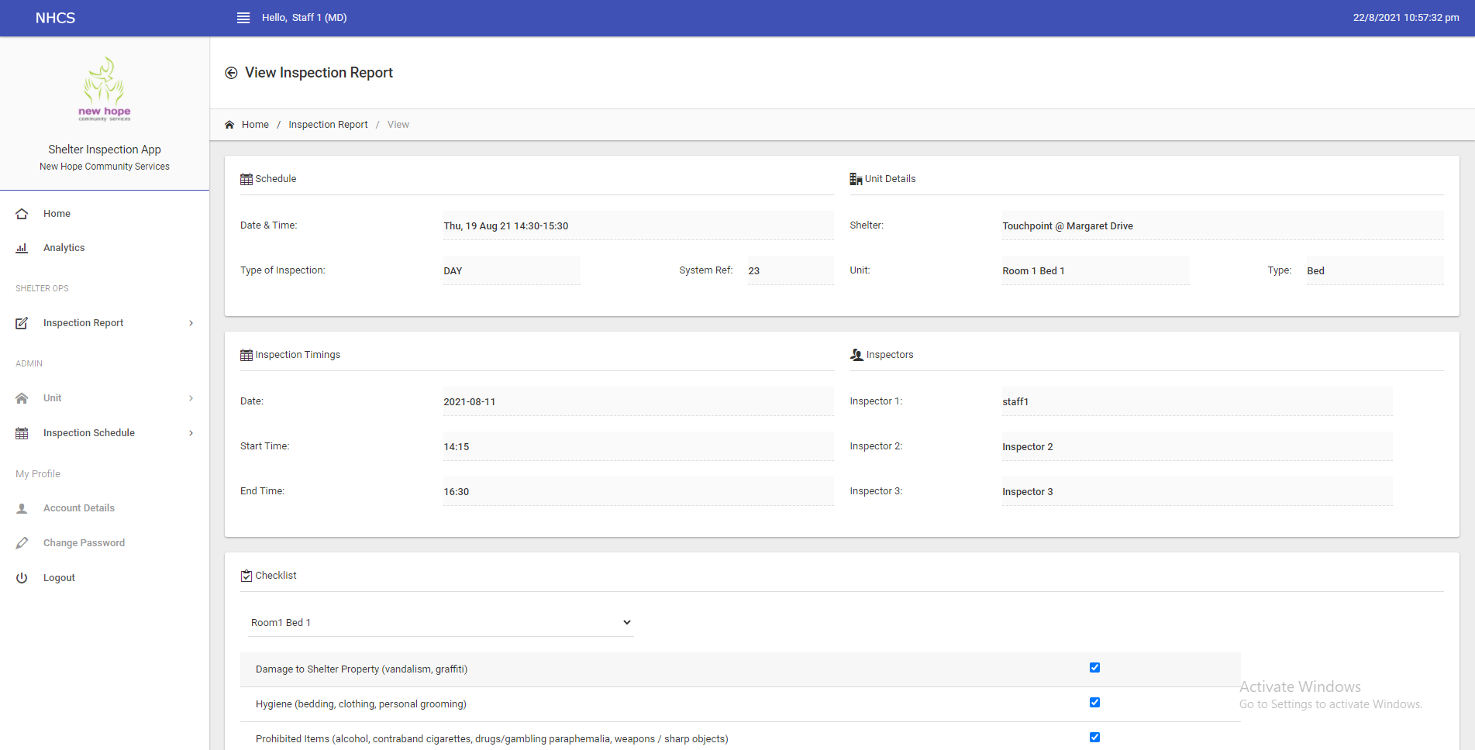Click the Home breadcrumb link
1475x750 pixels.
tap(255, 125)
